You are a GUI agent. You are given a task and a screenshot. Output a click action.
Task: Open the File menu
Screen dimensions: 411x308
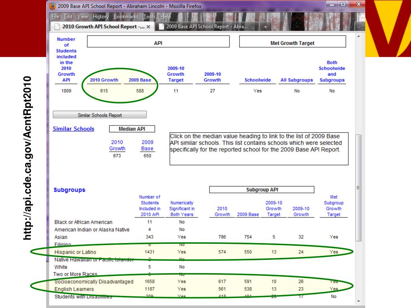(x=55, y=17)
